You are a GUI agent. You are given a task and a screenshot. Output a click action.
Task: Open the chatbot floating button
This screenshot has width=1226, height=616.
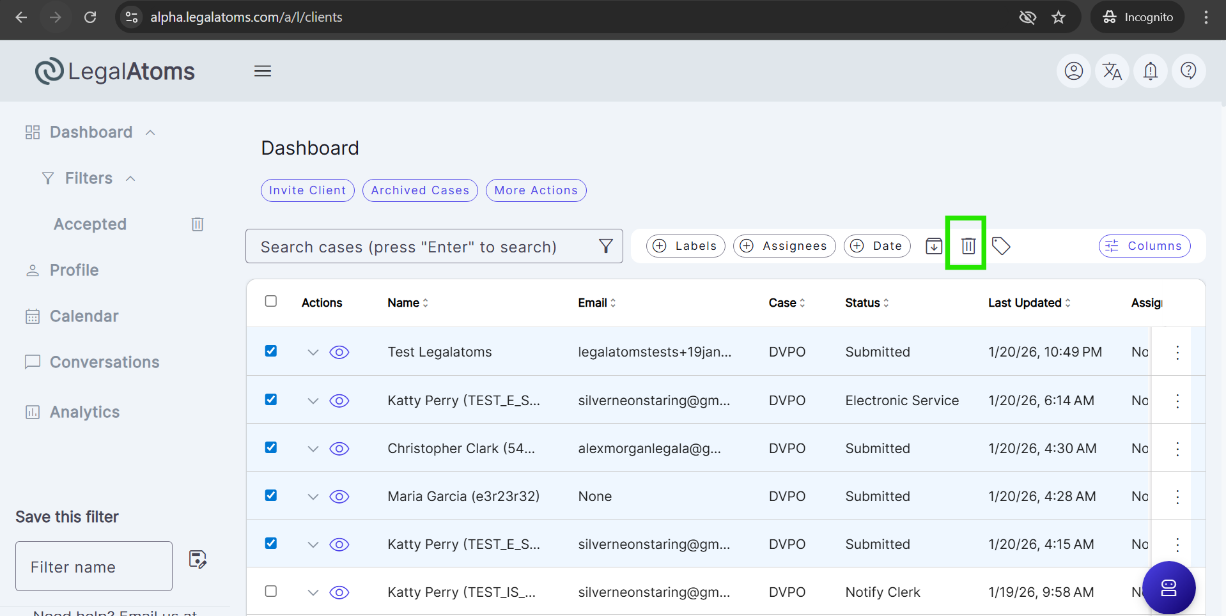pos(1168,587)
